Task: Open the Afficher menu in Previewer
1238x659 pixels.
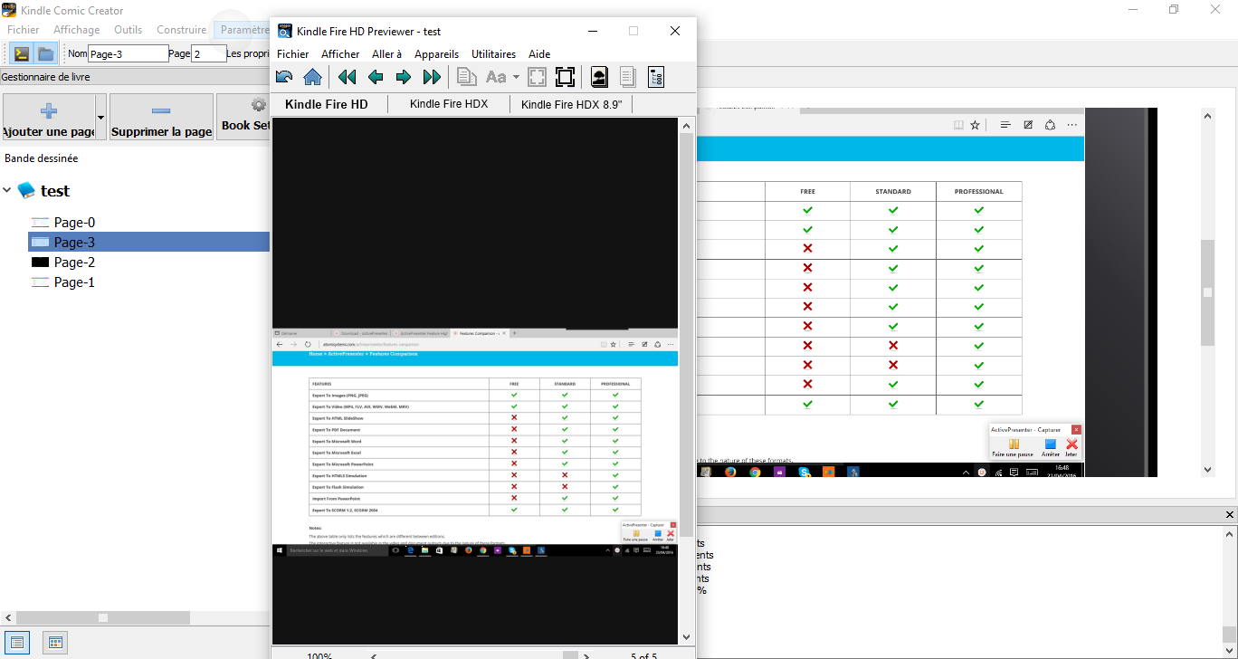Action: click(x=340, y=54)
